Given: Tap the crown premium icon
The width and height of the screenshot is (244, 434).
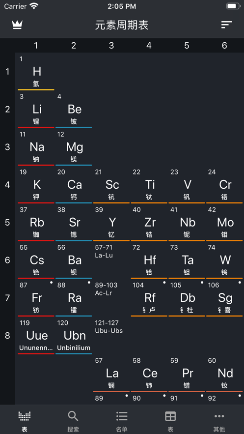Looking at the screenshot, I should [x=17, y=25].
